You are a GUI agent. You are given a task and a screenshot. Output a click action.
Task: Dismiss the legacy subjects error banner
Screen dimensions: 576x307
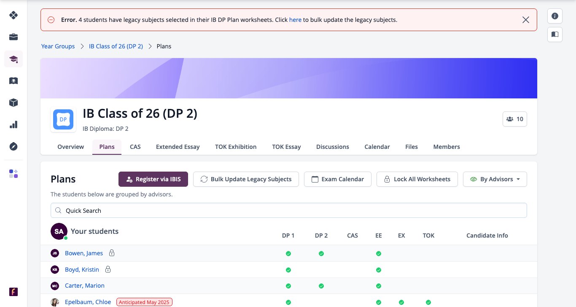tap(526, 20)
